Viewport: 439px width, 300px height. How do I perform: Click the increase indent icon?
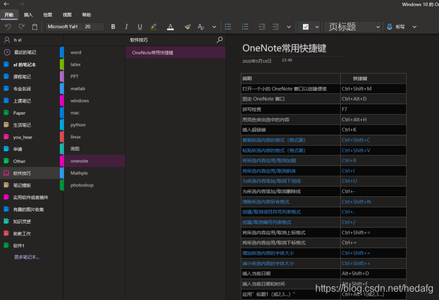276,27
